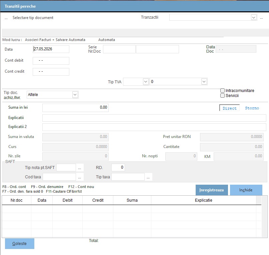
Task: Expand the first Tip TVA dropdown
Action: click(146, 82)
